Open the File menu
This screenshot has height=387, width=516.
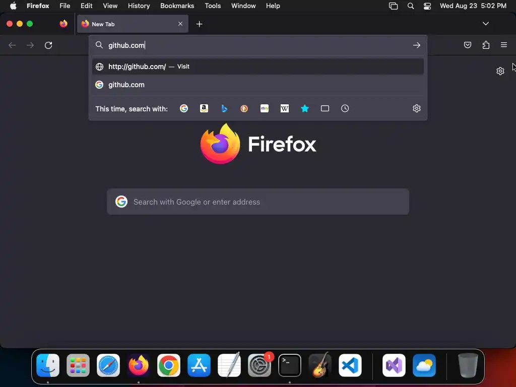[65, 6]
